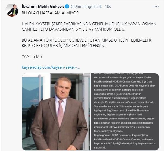This screenshot has height=151, width=166.
Task: Click the line starting BU ADAMA TORPİL
Action: [x=87, y=40]
